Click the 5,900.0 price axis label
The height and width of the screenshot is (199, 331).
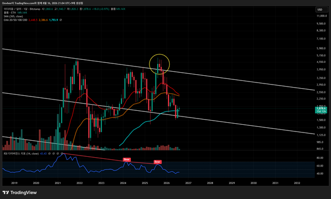tap(321, 48)
